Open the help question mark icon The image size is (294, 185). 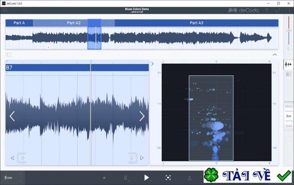pyautogui.click(x=266, y=10)
